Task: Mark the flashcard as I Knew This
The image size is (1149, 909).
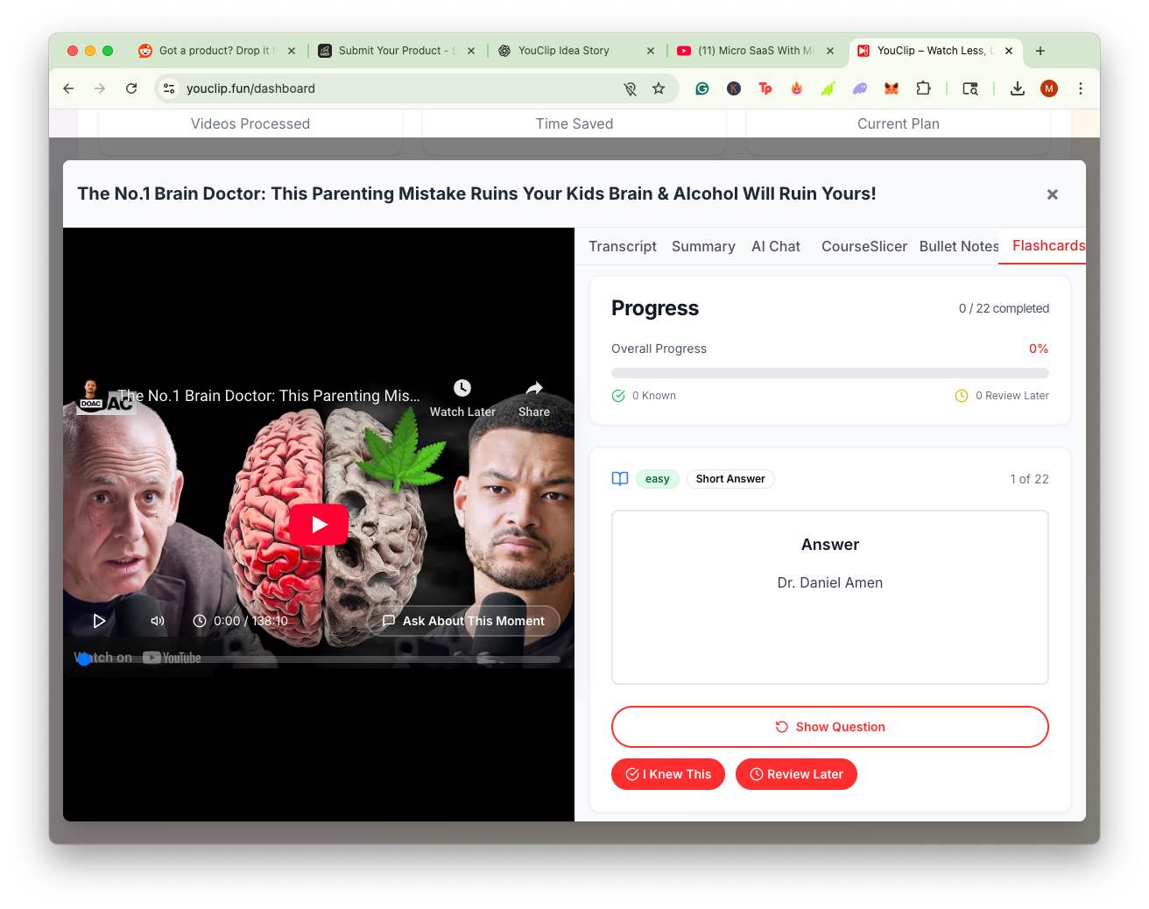Action: [x=668, y=774]
